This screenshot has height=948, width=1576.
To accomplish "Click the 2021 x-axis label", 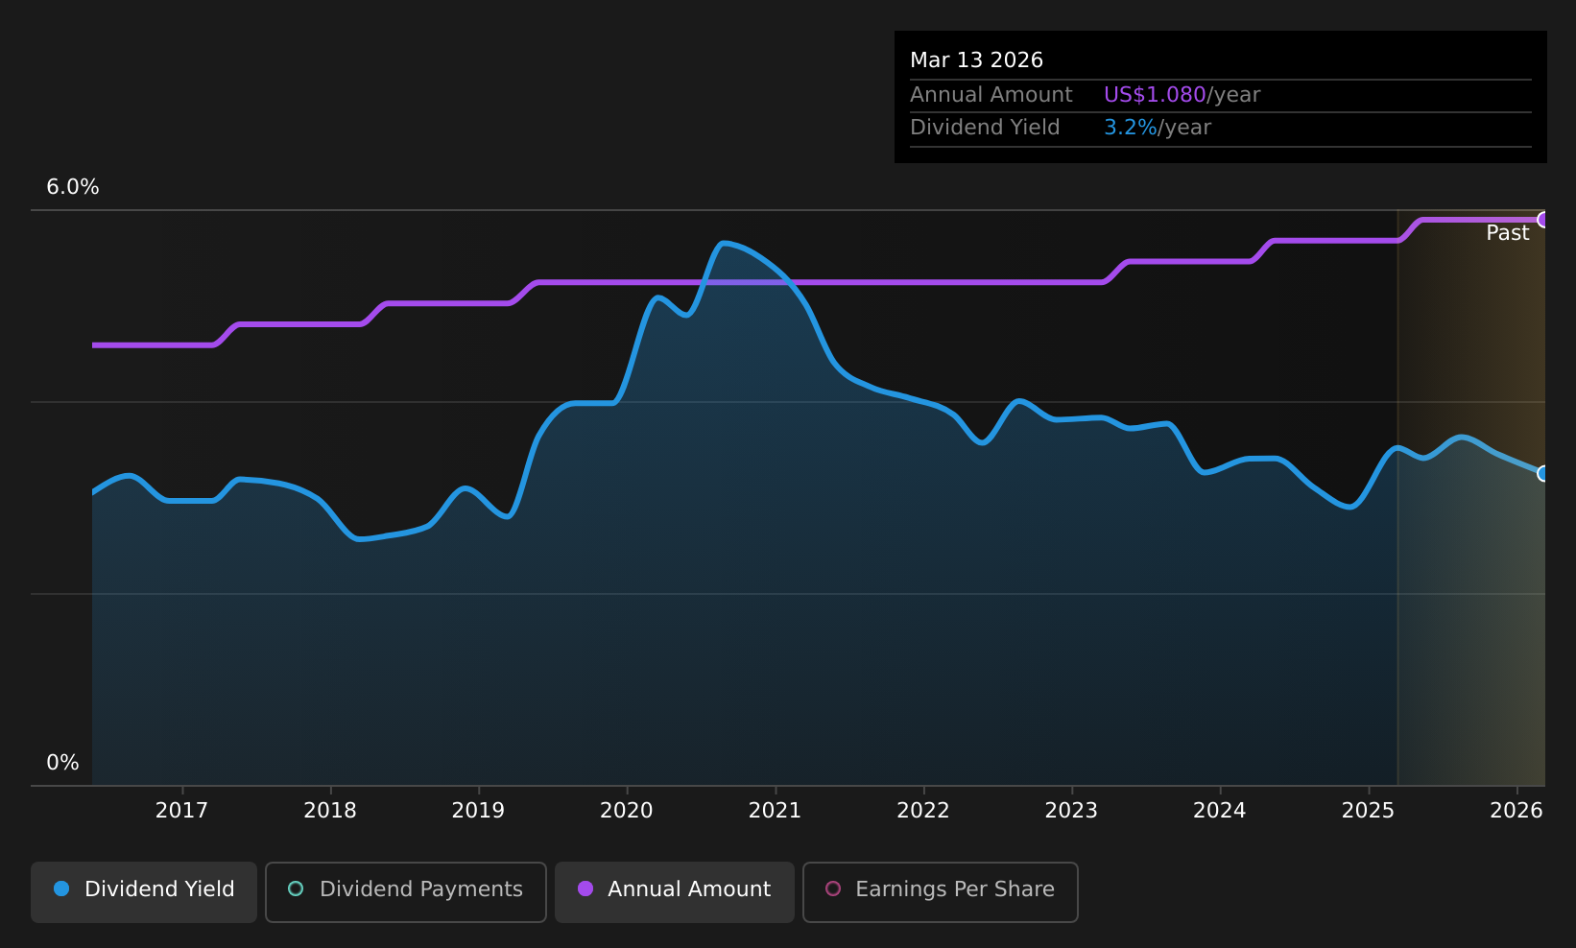I will point(775,811).
